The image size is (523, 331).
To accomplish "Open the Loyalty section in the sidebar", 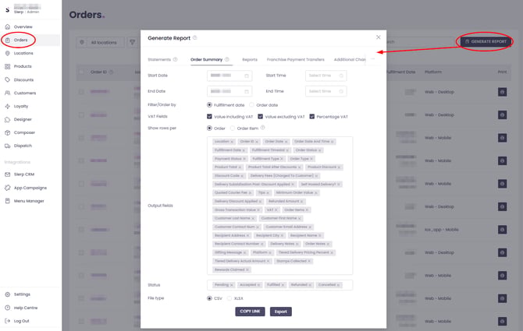I will click(20, 106).
